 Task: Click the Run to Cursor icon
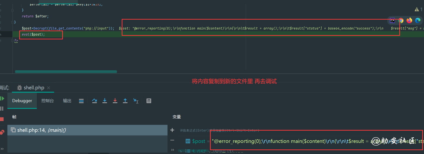pyautogui.click(x=136, y=101)
